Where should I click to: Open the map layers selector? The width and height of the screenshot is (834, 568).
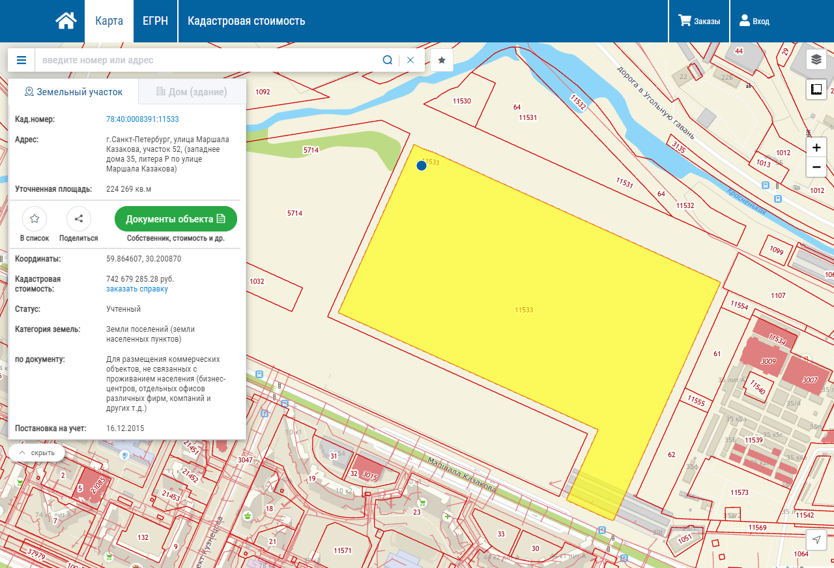pos(816,60)
